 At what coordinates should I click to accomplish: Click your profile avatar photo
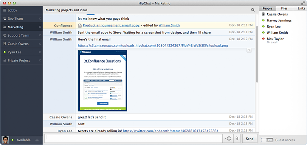click(x=5, y=140)
